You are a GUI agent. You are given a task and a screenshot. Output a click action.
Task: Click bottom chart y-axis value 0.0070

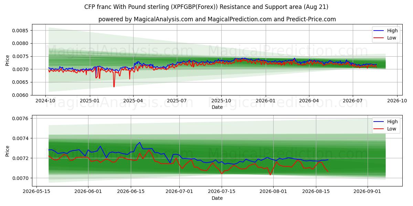(21, 178)
